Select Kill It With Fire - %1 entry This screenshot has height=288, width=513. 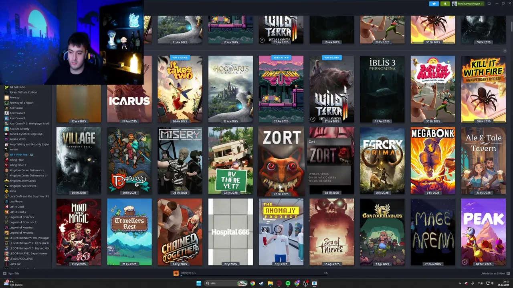21,155
